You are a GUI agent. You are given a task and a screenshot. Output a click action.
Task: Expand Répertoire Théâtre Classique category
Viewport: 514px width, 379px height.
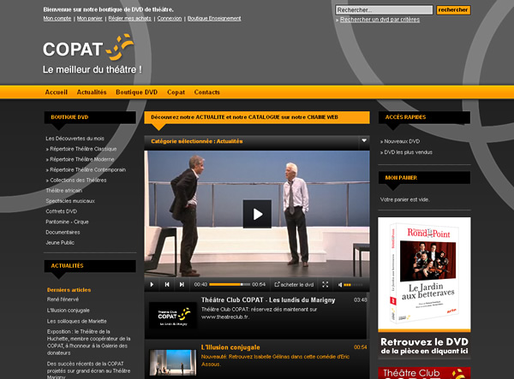click(x=81, y=149)
